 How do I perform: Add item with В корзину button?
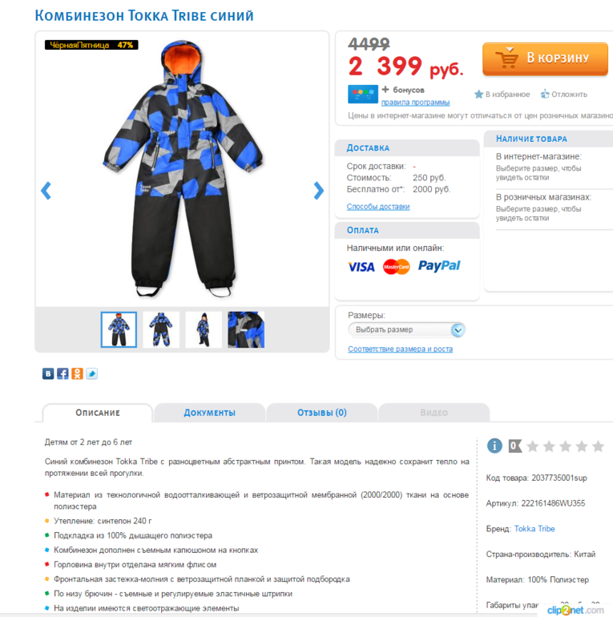click(x=546, y=58)
